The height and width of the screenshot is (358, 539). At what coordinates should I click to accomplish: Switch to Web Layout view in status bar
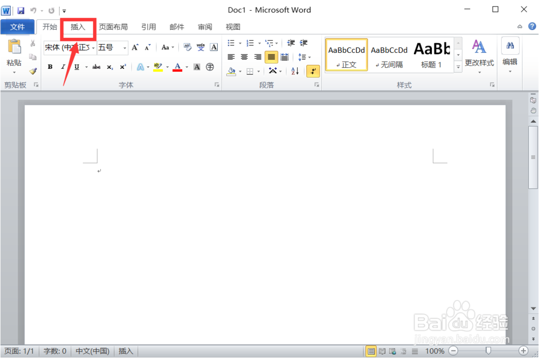pyautogui.click(x=392, y=350)
